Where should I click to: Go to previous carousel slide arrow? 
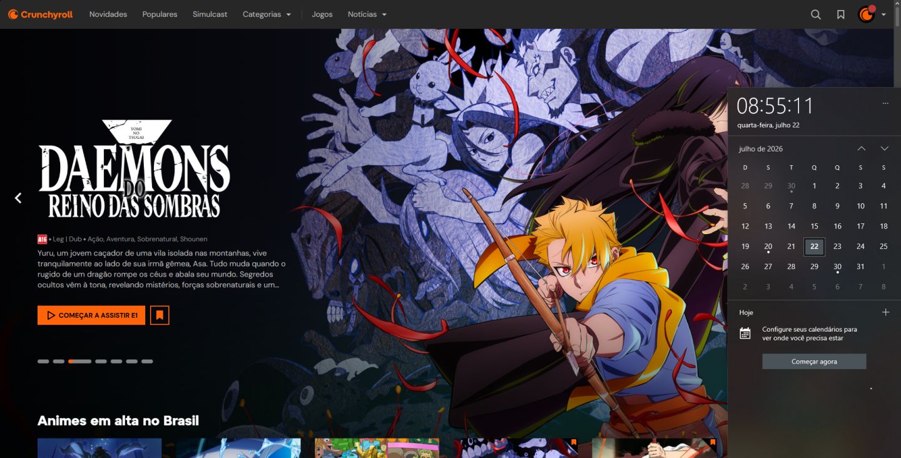(18, 198)
